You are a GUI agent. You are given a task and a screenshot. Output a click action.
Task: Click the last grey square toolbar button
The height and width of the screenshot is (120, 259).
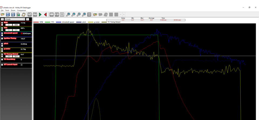click(x=116, y=15)
